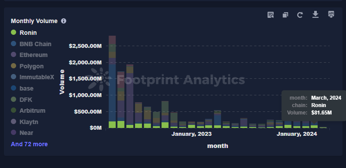Click the 'January, 2023' axis label
Viewport: 346px width, 168px height.
click(192, 134)
